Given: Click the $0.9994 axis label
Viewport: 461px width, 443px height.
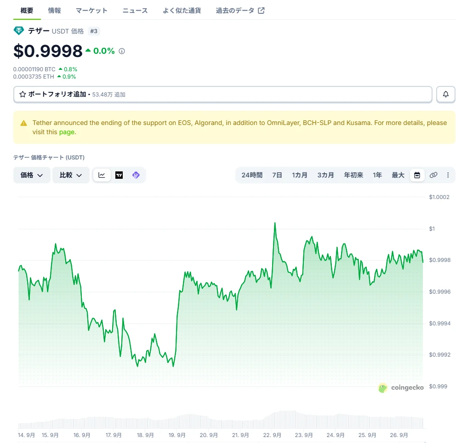Looking at the screenshot, I should 439,324.
